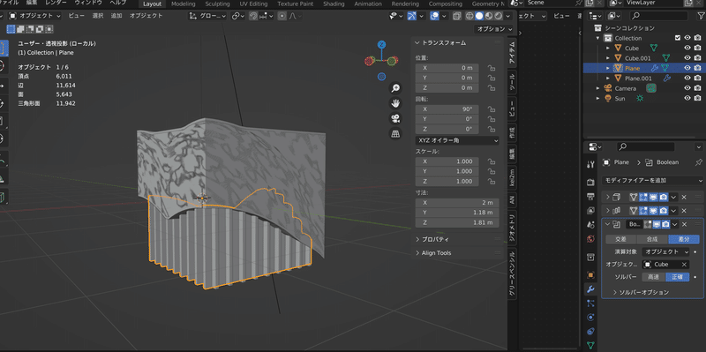Image resolution: width=706 pixels, height=352 pixels.
Task: Toggle Boolean modifier viewport display
Action: point(656,224)
